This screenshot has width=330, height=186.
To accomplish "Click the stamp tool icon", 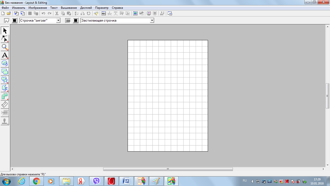I will pyautogui.click(x=5, y=121).
